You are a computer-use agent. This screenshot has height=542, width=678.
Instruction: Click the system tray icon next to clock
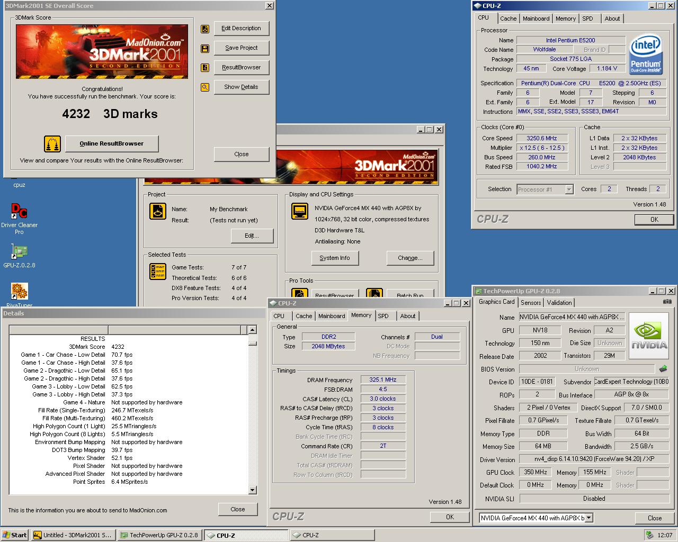[x=649, y=535]
